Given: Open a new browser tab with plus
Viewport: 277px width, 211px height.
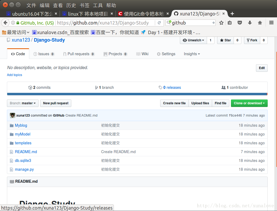Looking at the screenshot, I should (232, 14).
